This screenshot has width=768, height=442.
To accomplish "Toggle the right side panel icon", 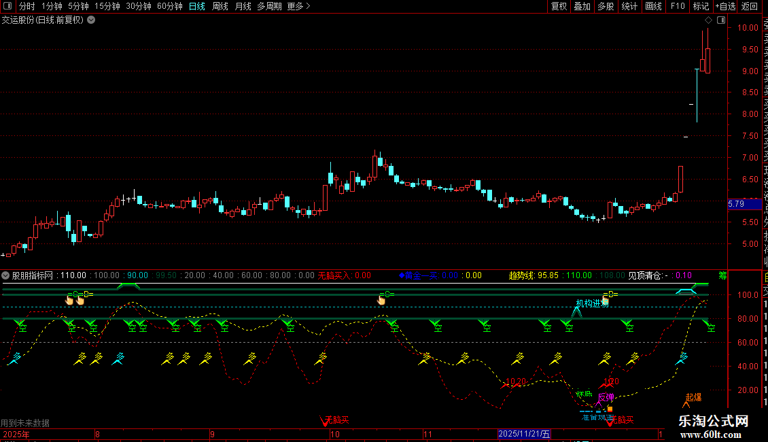I will [x=721, y=20].
